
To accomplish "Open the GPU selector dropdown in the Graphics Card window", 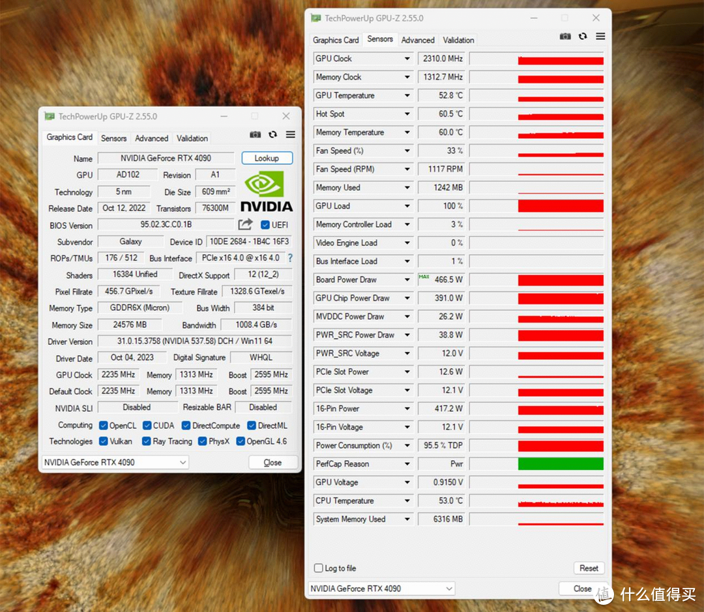I will click(115, 462).
